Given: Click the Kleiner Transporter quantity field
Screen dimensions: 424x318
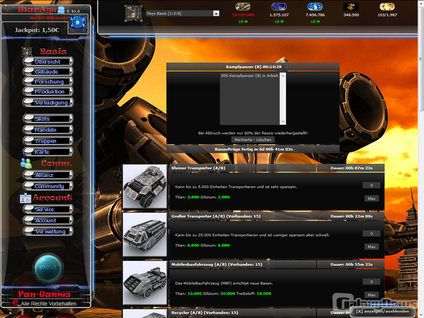Looking at the screenshot, I should click(371, 185).
